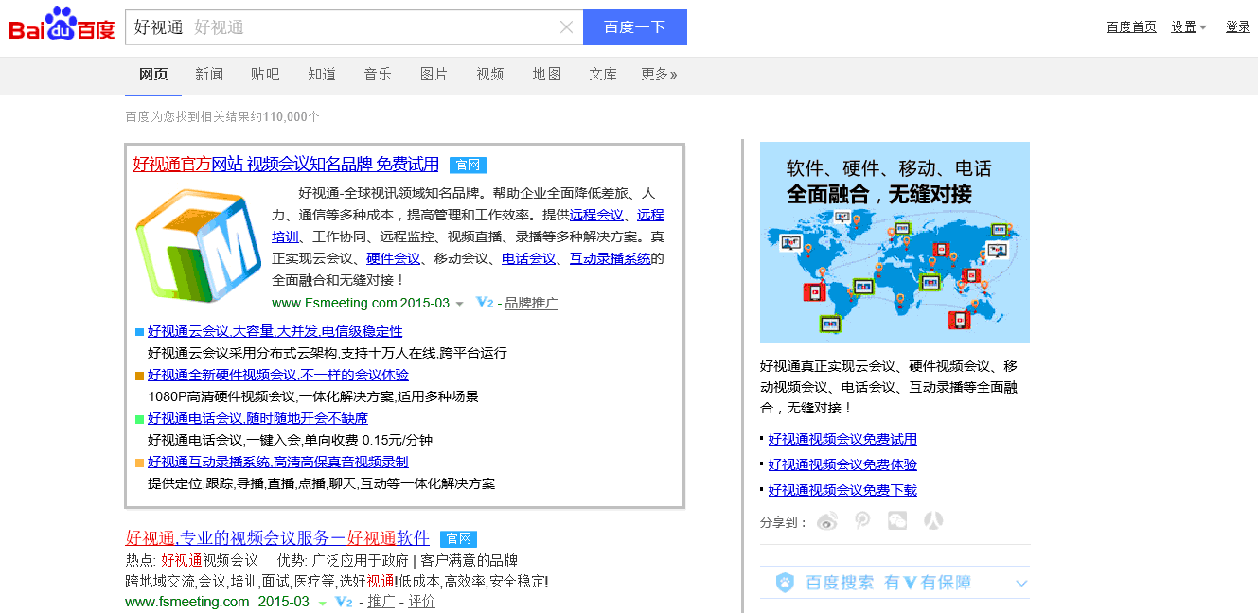This screenshot has width=1258, height=613.
Task: Click the www.Fsmeeting.com green URL text
Action: 334,303
